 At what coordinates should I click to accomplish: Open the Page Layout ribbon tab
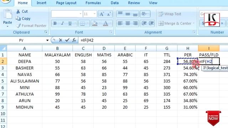[x=66, y=3]
